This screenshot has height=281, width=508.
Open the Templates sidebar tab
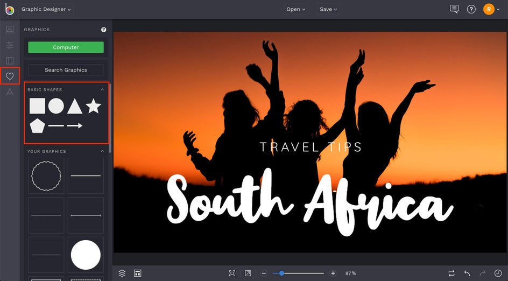[10, 61]
